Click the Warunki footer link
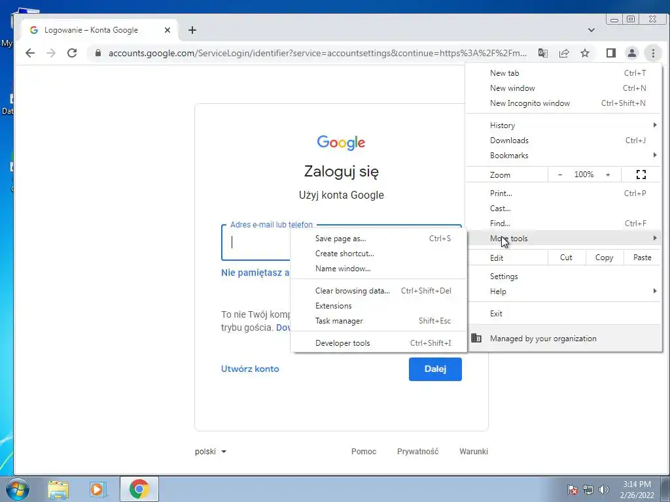This screenshot has width=670, height=502. [474, 451]
